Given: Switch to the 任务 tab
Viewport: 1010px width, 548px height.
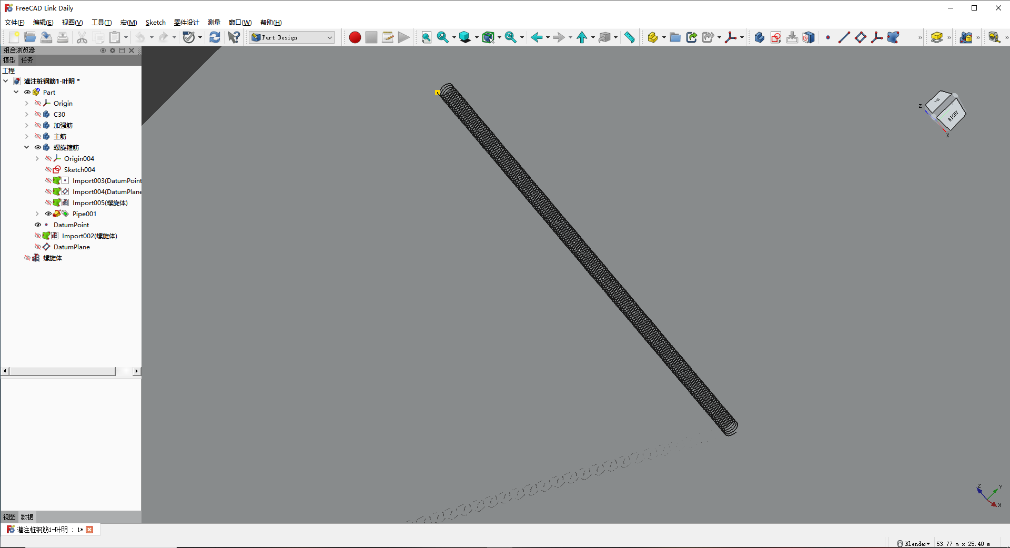Looking at the screenshot, I should tap(27, 60).
